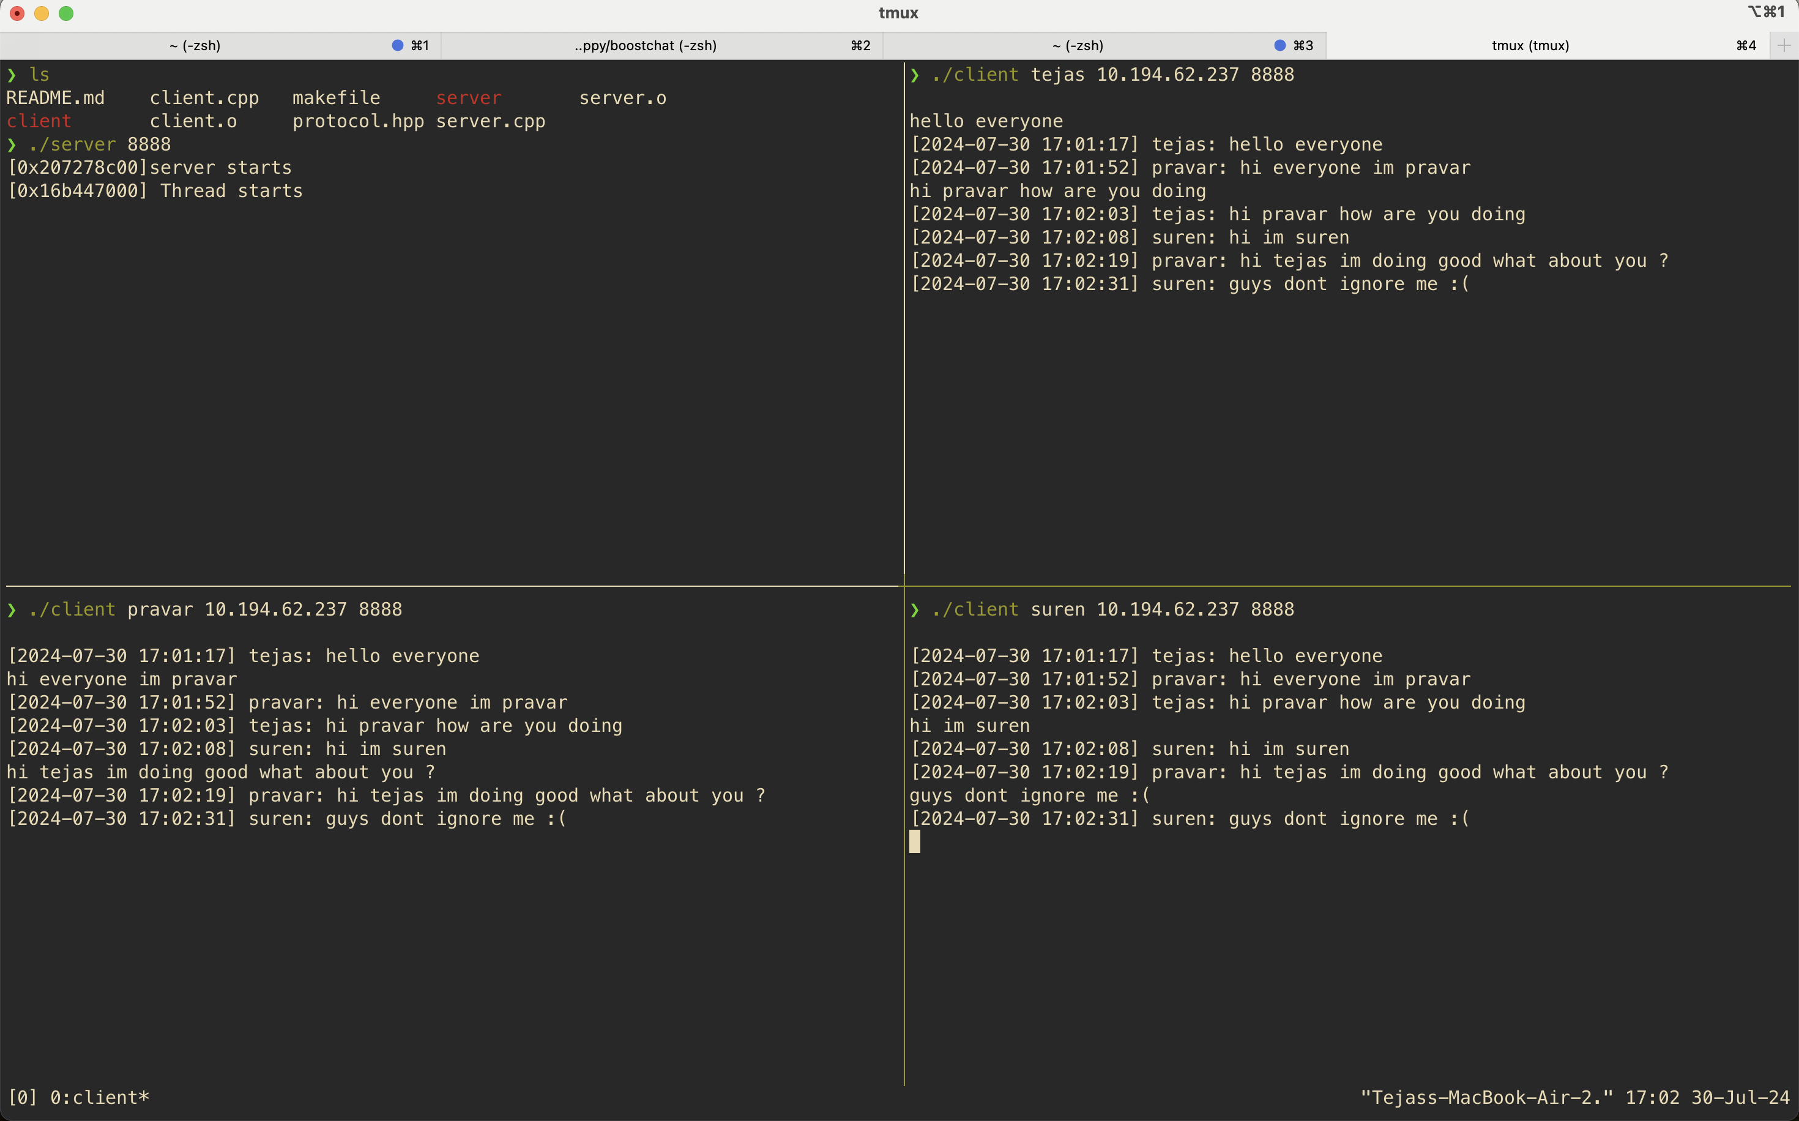This screenshot has width=1799, height=1121.
Task: Switch to the first ~ (-zsh) tab
Action: [220, 45]
